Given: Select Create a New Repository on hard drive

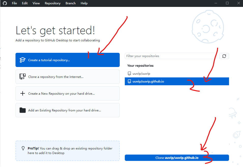Looking at the screenshot, I should (68, 93).
